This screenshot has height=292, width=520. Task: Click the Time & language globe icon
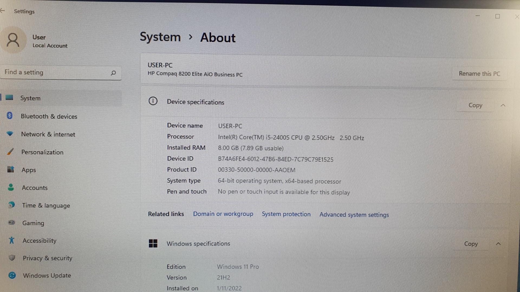coord(11,205)
